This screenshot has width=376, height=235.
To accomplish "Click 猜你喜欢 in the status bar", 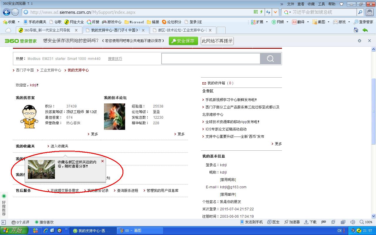I will tap(44, 222).
